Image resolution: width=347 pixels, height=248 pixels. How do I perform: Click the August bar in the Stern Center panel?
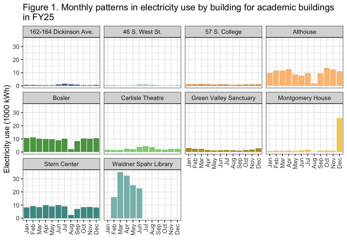click(71, 217)
